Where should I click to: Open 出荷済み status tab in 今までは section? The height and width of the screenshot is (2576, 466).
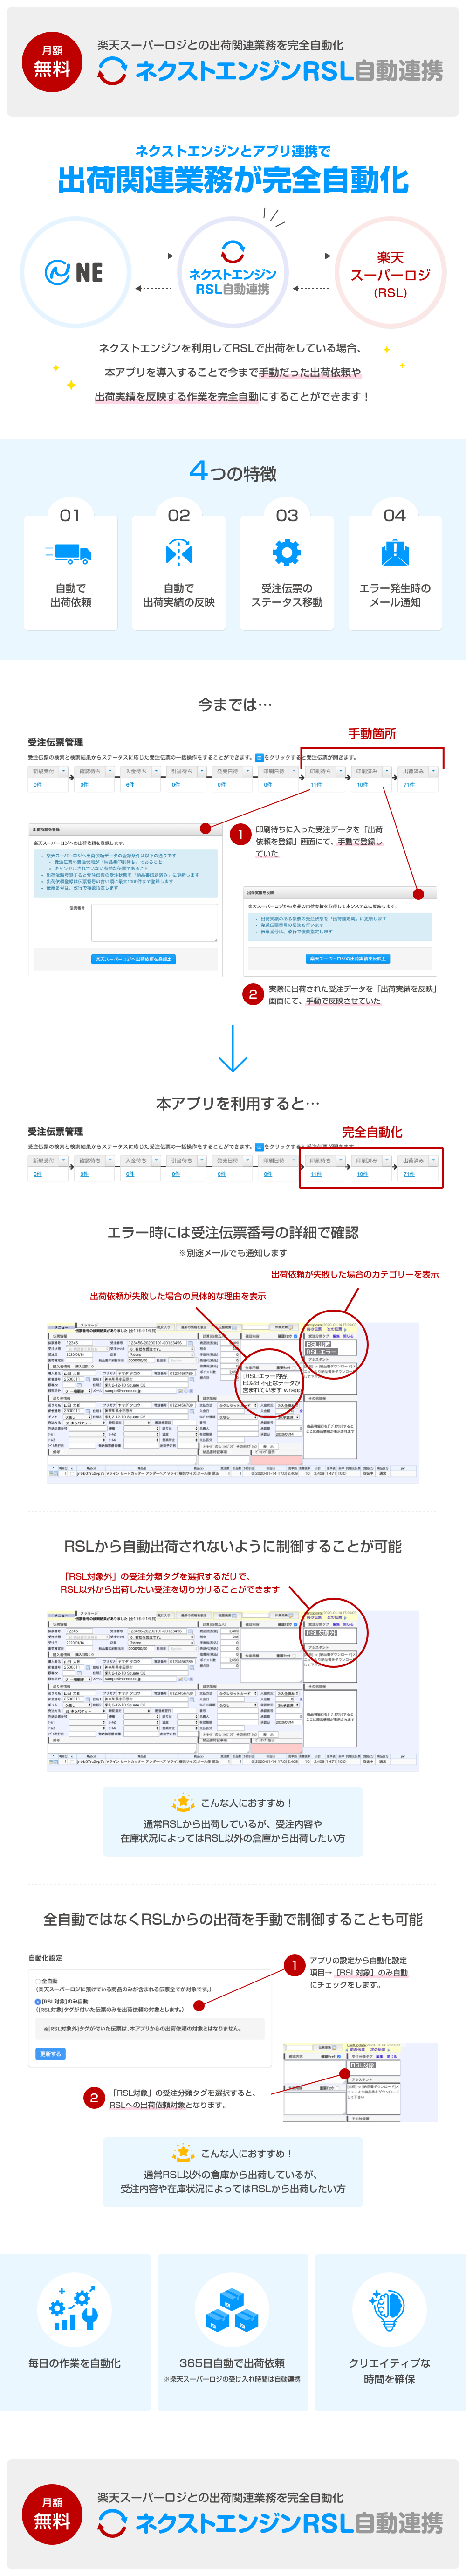(412, 771)
